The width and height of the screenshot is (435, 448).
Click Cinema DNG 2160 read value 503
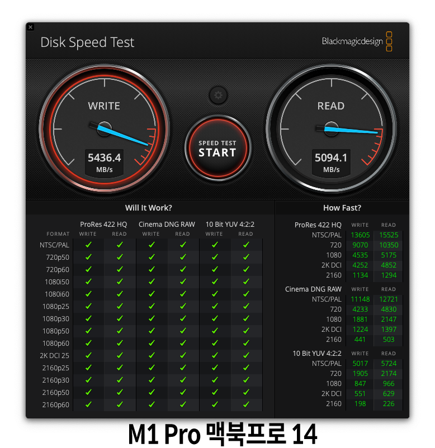pyautogui.click(x=389, y=339)
